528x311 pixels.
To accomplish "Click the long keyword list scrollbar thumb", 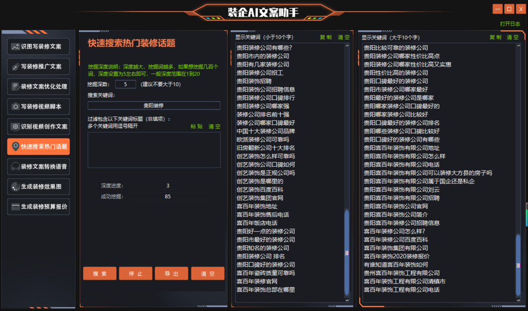I will tap(518, 265).
